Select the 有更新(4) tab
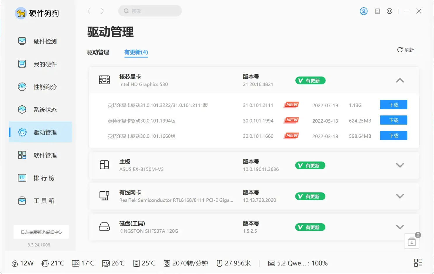Viewport: 434px width, 274px height. pos(136,52)
